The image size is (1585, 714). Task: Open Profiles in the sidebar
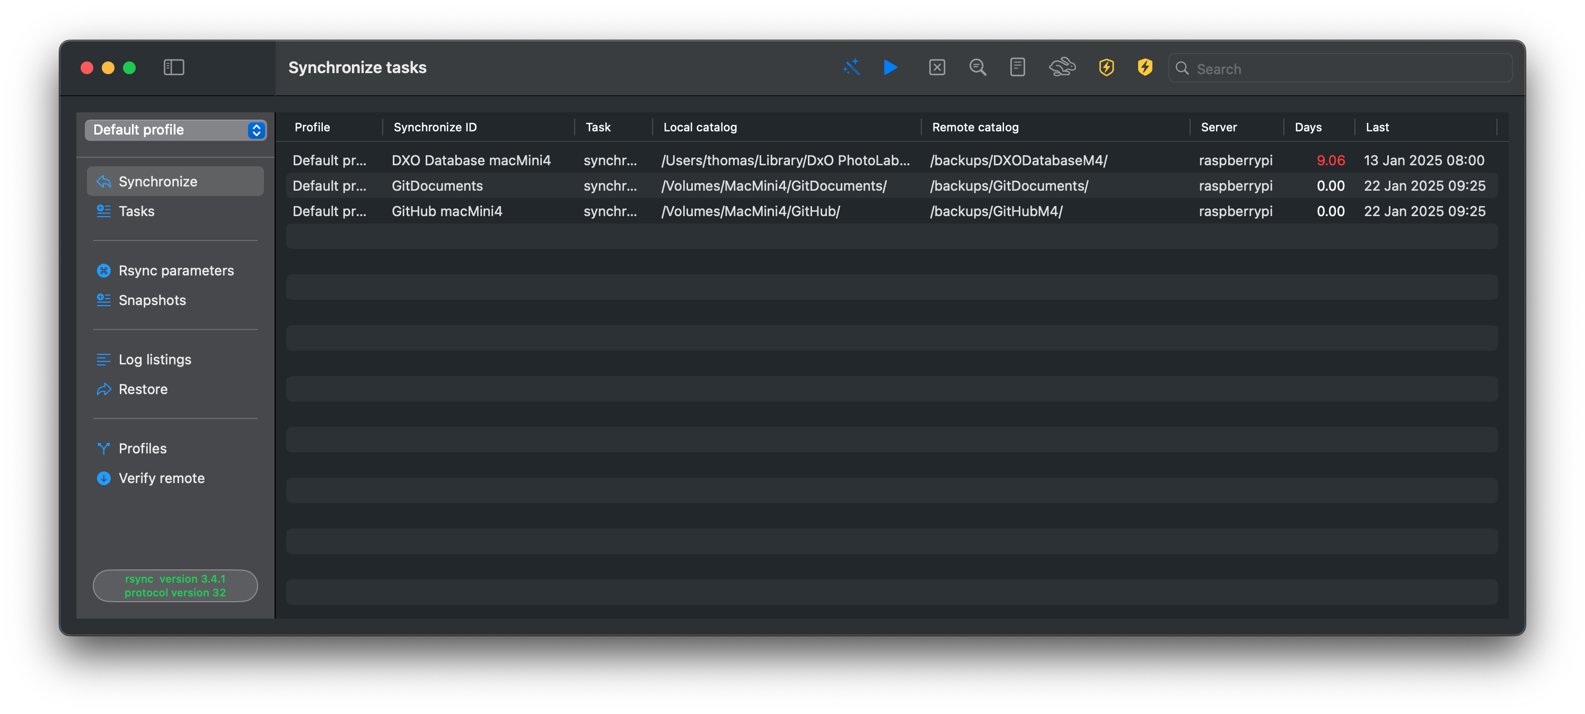click(175, 448)
